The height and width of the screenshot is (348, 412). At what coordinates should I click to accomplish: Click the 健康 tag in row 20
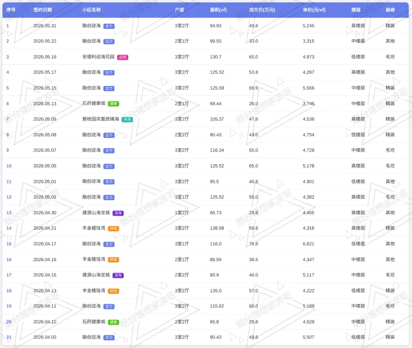113,322
